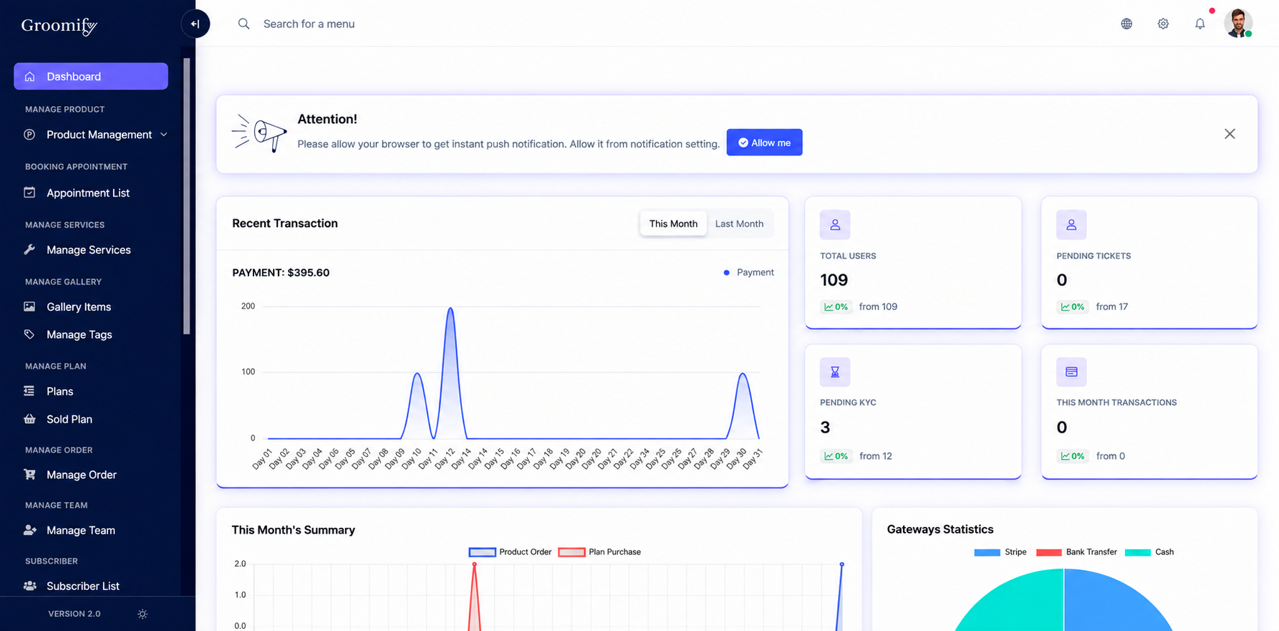The height and width of the screenshot is (631, 1279).
Task: Toggle Cash legend swatch
Action: [x=1138, y=552]
